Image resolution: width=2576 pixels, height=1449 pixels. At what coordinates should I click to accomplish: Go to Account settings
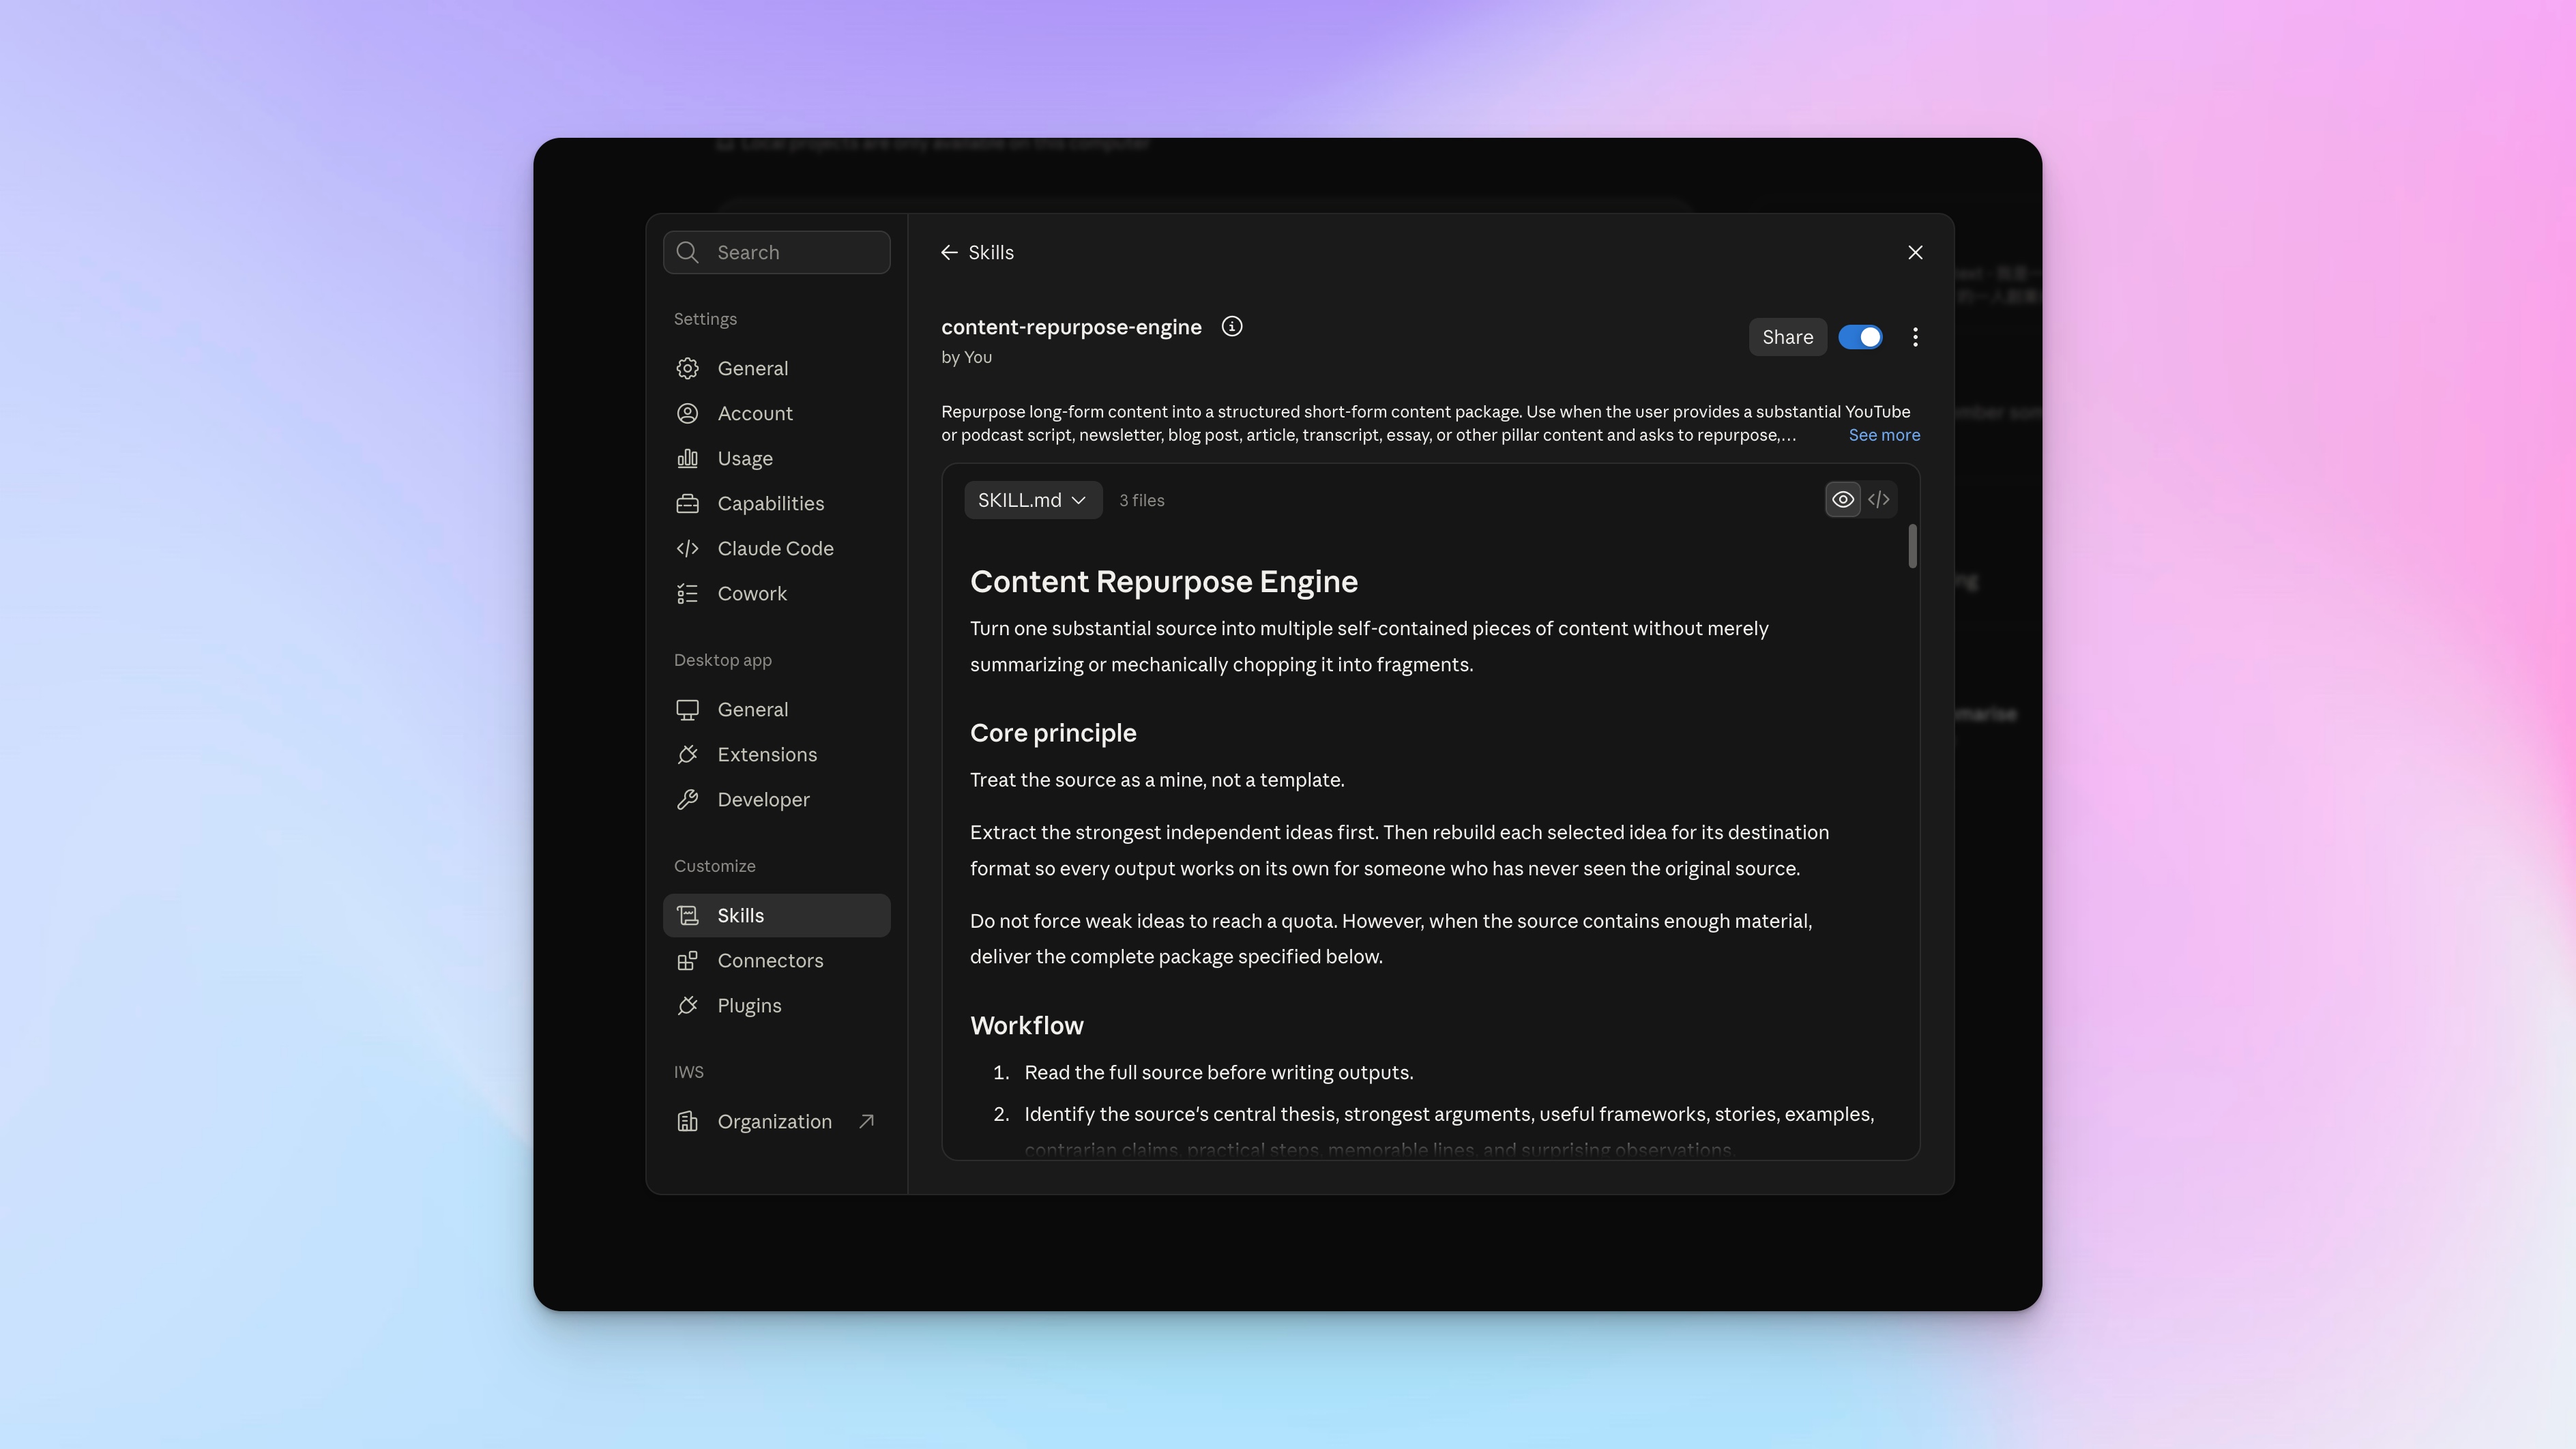[x=777, y=413]
